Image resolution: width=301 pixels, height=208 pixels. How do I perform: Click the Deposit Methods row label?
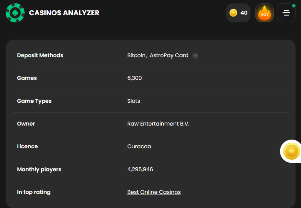[40, 55]
